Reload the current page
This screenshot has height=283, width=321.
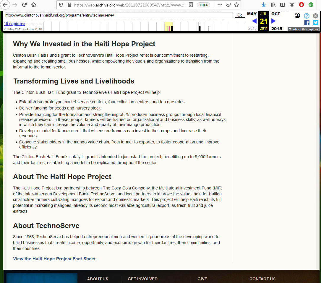[x=24, y=5]
